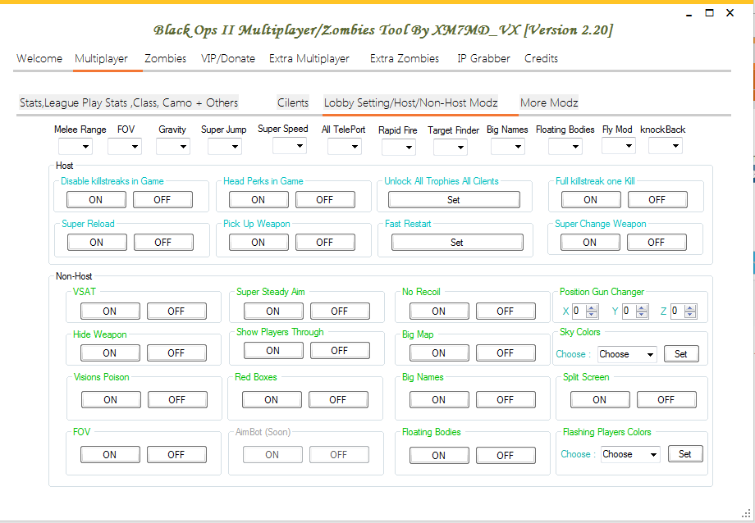Turn OFF Hide Weapon
This screenshot has width=755, height=523.
click(176, 353)
